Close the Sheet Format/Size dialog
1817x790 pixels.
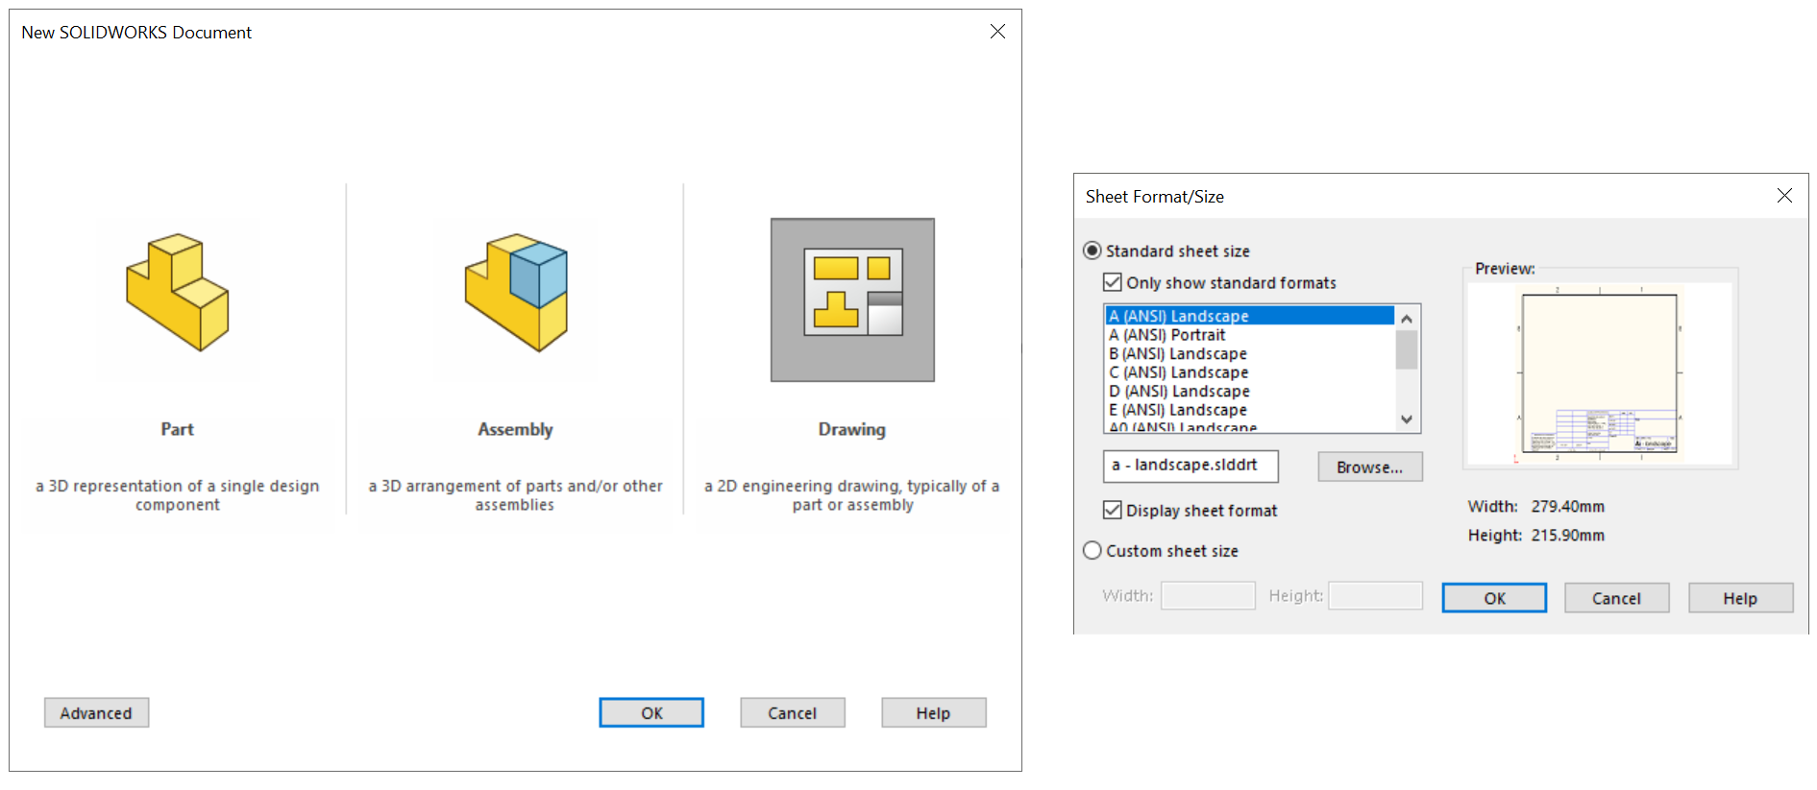tap(1784, 196)
